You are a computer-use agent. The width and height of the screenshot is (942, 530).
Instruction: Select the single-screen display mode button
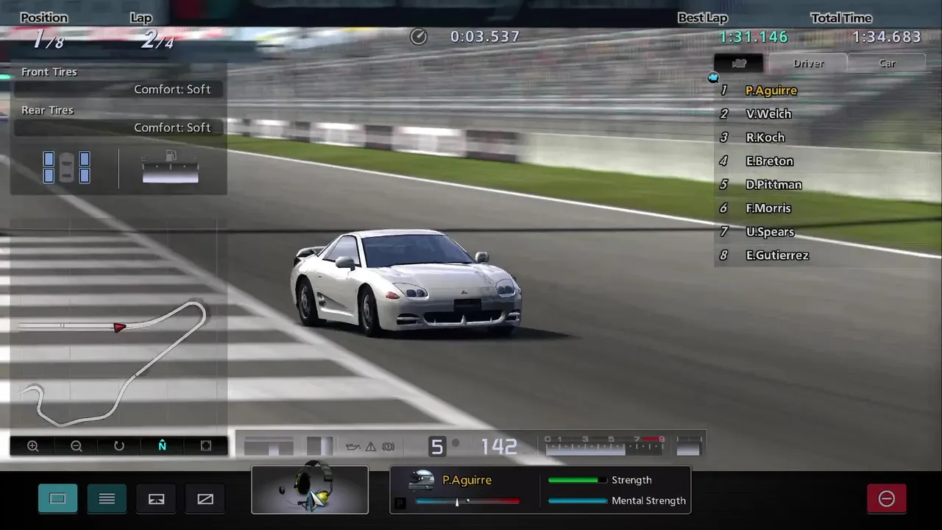57,498
